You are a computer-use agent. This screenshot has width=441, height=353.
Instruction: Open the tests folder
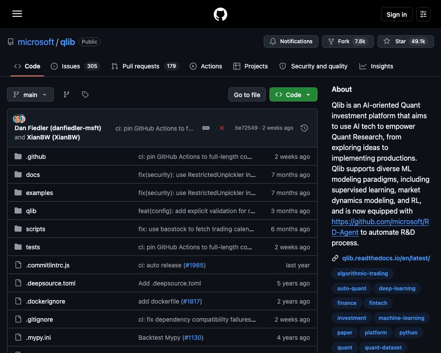[x=33, y=247]
